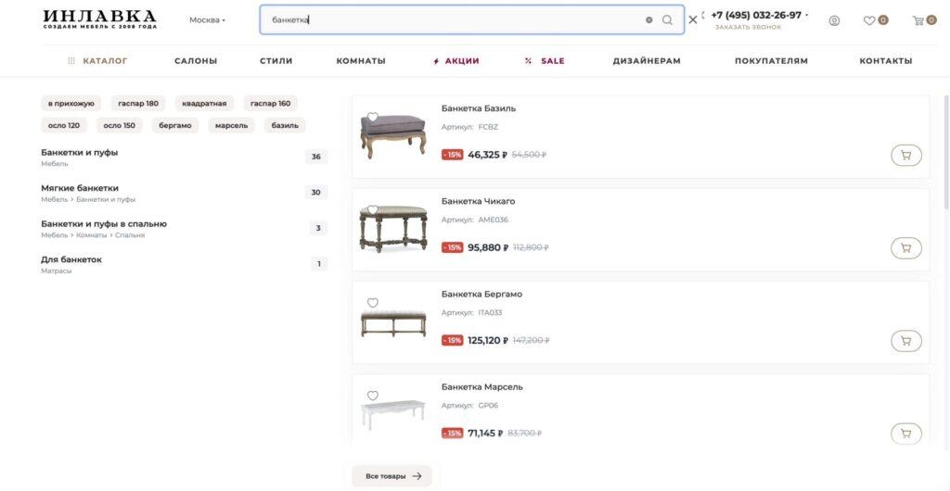
Task: Click the search magnifier icon
Action: point(667,20)
